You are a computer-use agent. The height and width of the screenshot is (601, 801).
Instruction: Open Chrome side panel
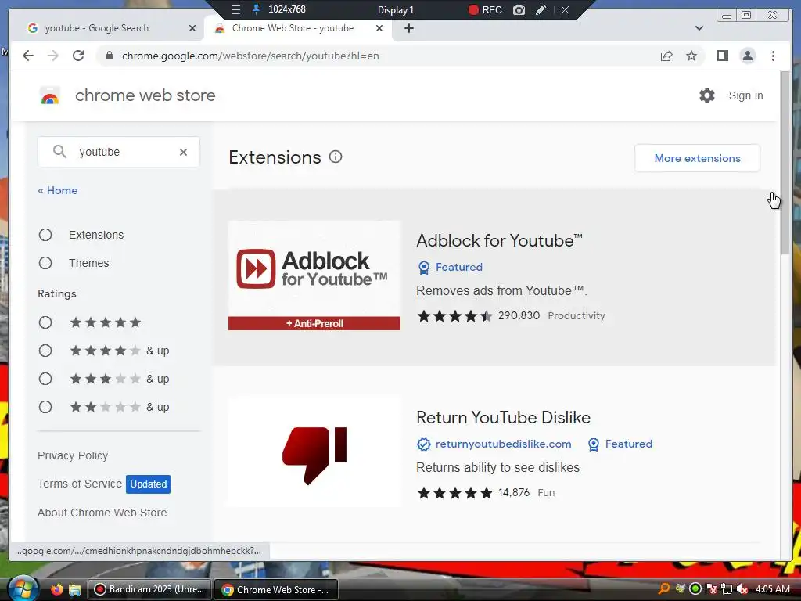pyautogui.click(x=722, y=56)
